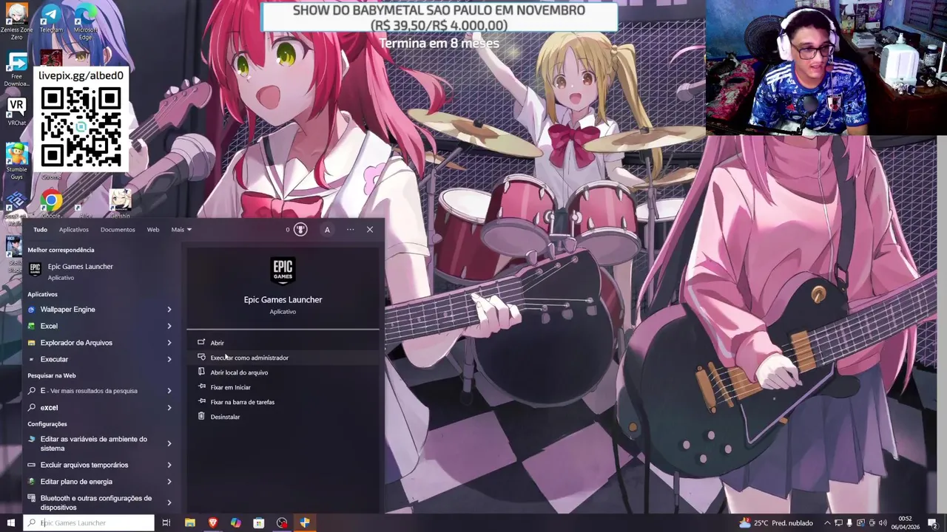This screenshot has width=947, height=532.
Task: Click the volume speaker tray icon
Action: click(x=883, y=523)
